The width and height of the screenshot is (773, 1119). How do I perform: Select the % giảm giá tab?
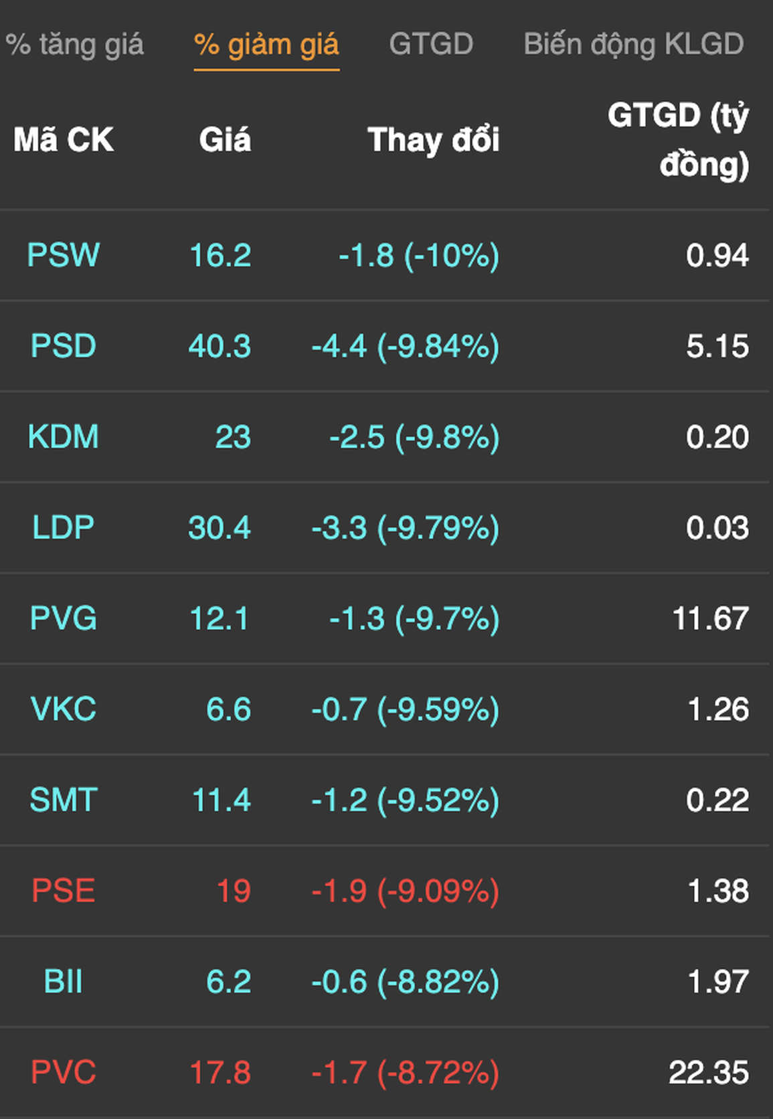tap(266, 45)
